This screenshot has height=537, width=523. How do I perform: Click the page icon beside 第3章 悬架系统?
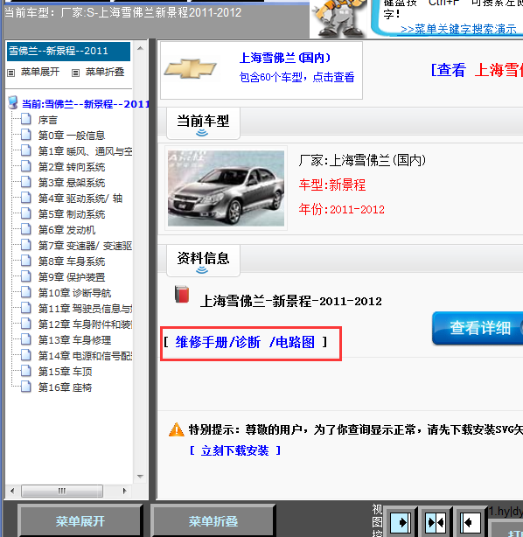25,182
